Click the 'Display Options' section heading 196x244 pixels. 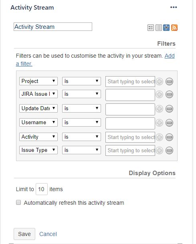click(x=152, y=173)
